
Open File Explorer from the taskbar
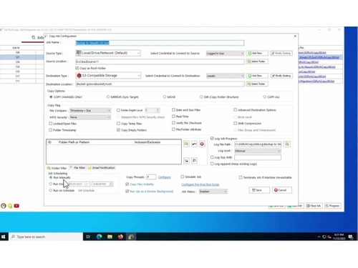110,237
